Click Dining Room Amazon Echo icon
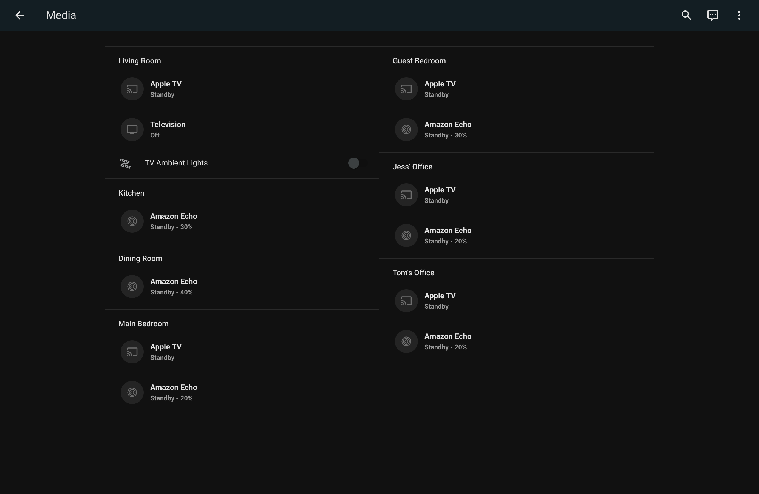 pos(132,287)
